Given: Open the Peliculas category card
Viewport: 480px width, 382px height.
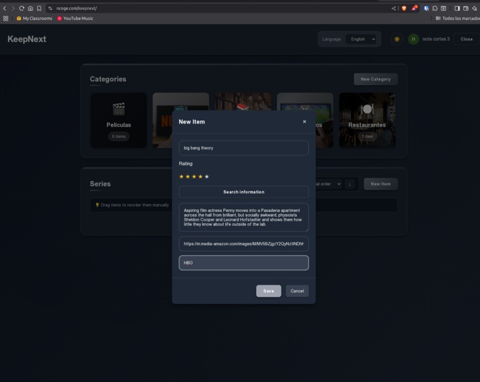Looking at the screenshot, I should [119, 120].
